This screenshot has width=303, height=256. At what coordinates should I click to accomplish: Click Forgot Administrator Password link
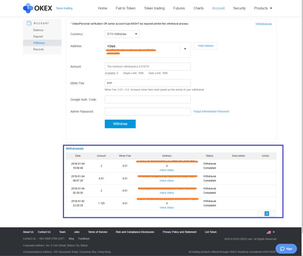pos(211,112)
